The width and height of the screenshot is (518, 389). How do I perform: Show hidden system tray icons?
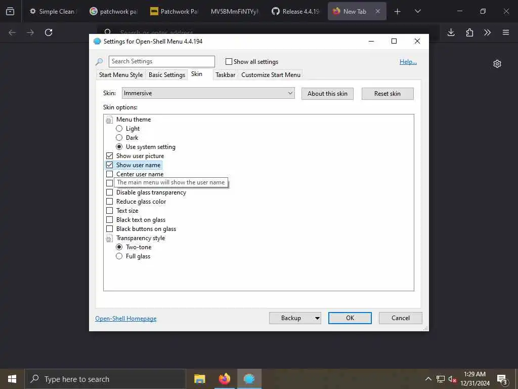click(x=428, y=379)
